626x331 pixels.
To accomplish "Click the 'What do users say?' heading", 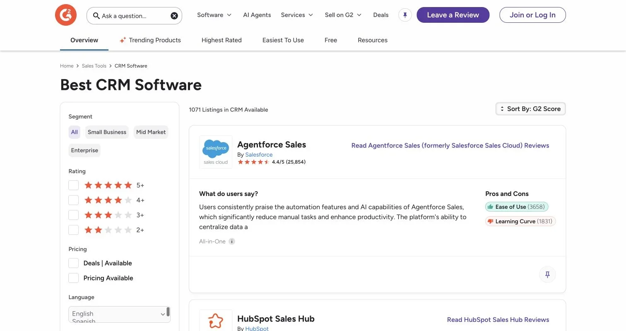I will click(229, 194).
